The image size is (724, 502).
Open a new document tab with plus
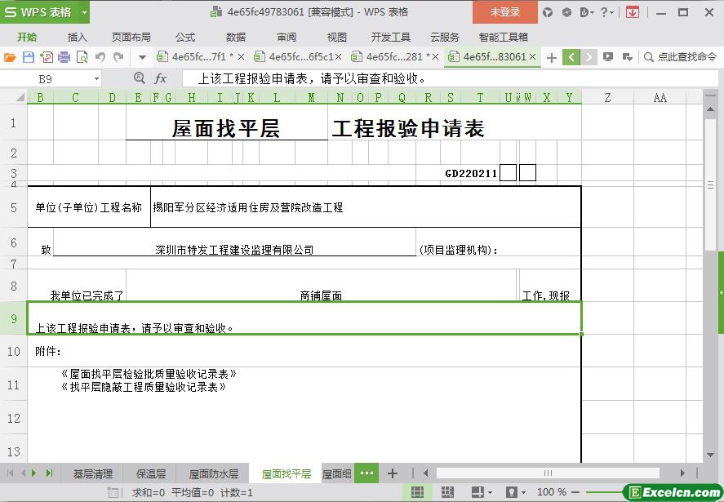[x=552, y=57]
